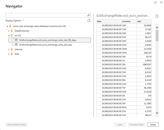Click the preview vertical scrollbar thumb

[x=157, y=35]
